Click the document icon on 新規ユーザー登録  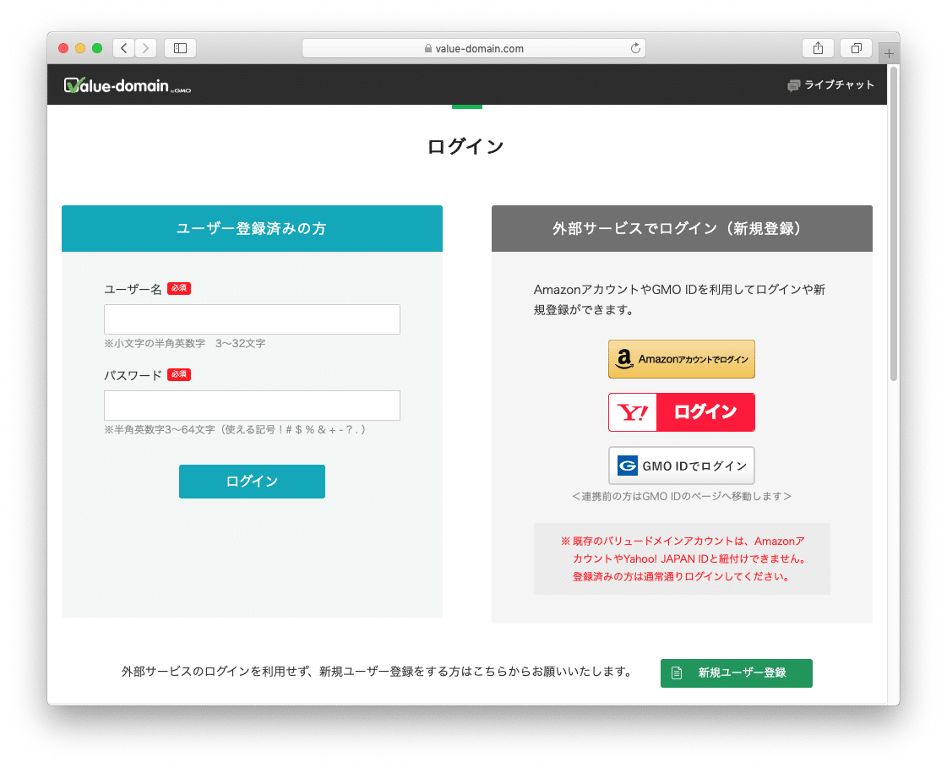point(678,673)
